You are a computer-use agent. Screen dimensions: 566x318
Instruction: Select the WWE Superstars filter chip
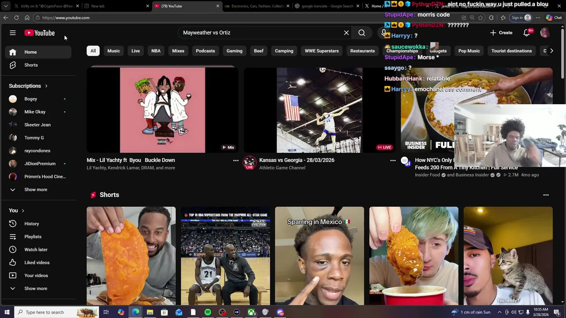pos(321,51)
